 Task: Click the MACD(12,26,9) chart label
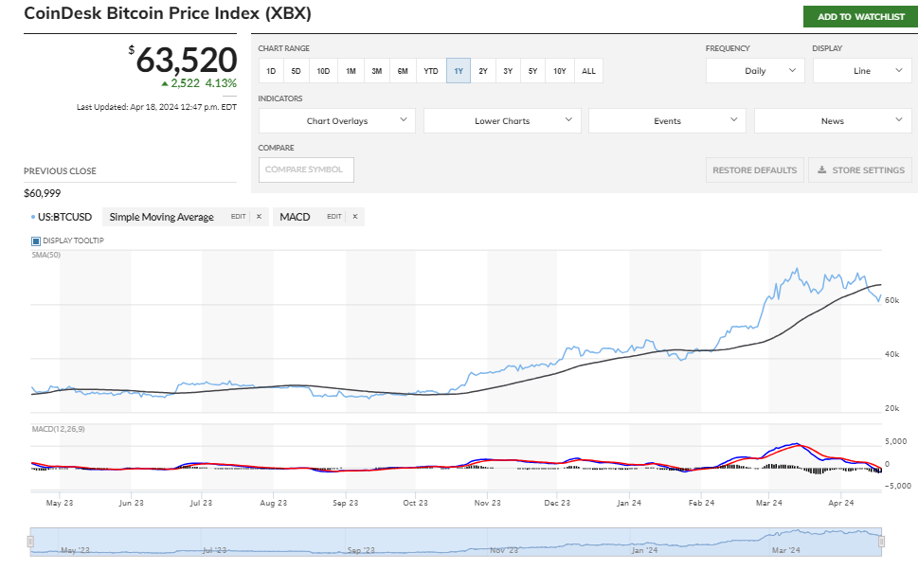pos(58,429)
